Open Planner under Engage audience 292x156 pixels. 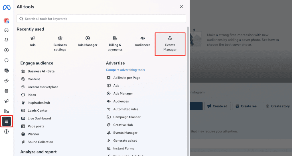[30, 134]
